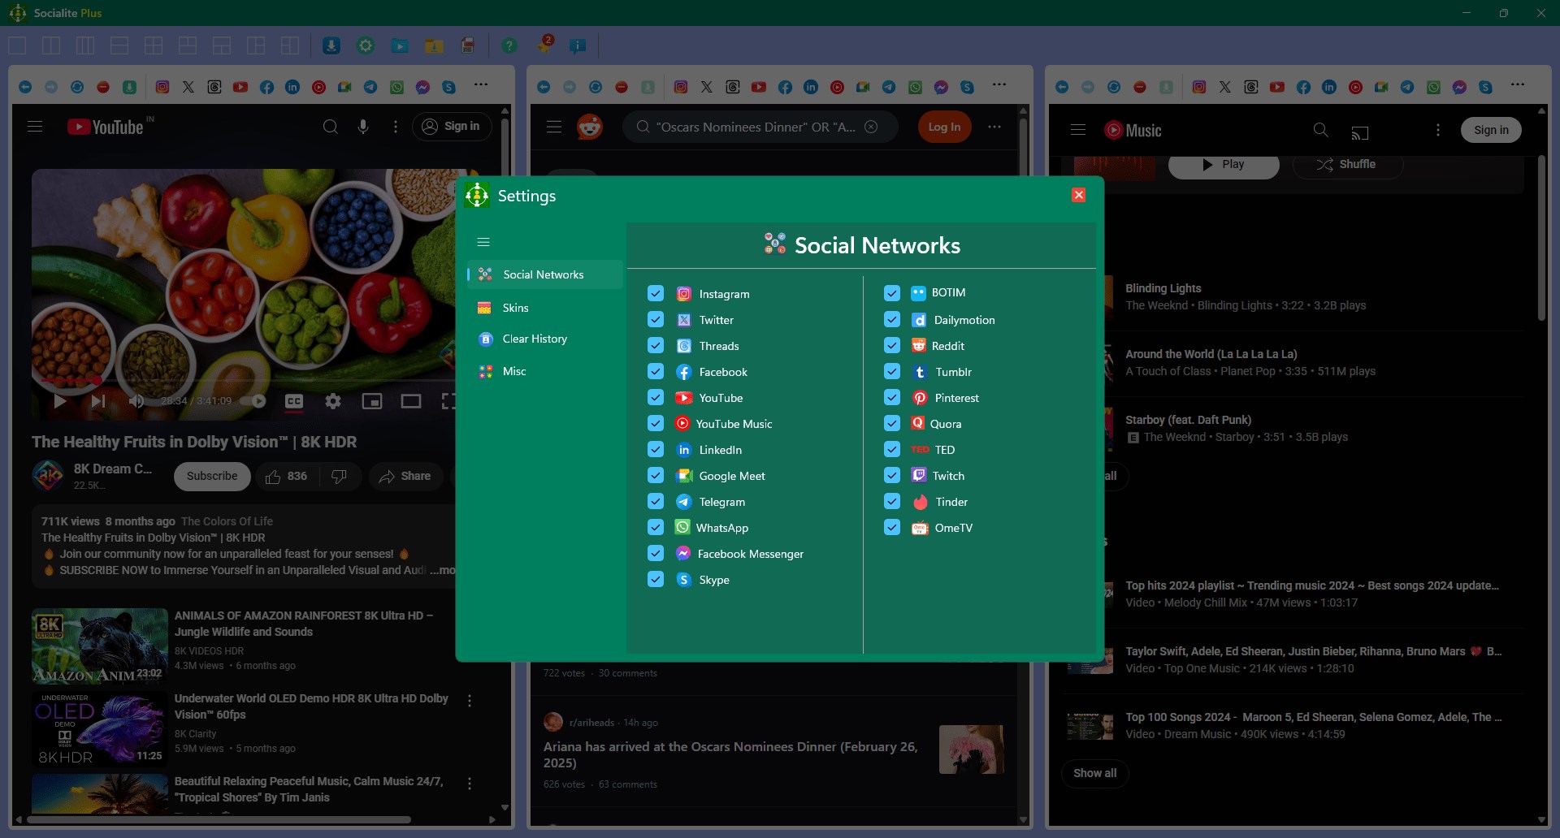Open the WhatsApp shortcut in the YouTube pane toolbar
The height and width of the screenshot is (838, 1560).
397,87
